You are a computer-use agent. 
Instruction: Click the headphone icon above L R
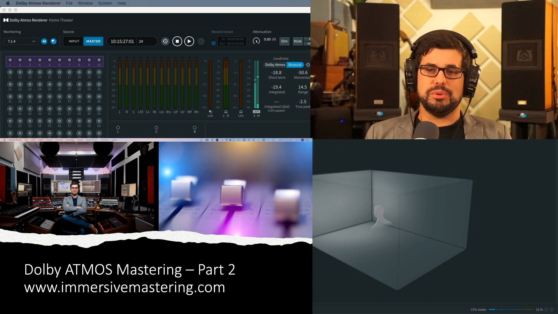point(226,112)
